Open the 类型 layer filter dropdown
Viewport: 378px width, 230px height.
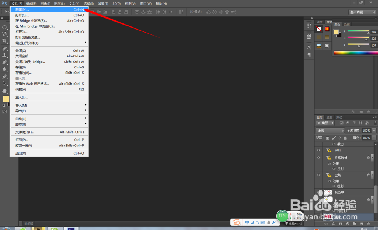(x=325, y=123)
